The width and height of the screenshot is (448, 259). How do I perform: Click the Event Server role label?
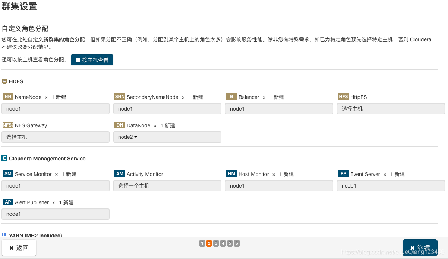pos(365,174)
